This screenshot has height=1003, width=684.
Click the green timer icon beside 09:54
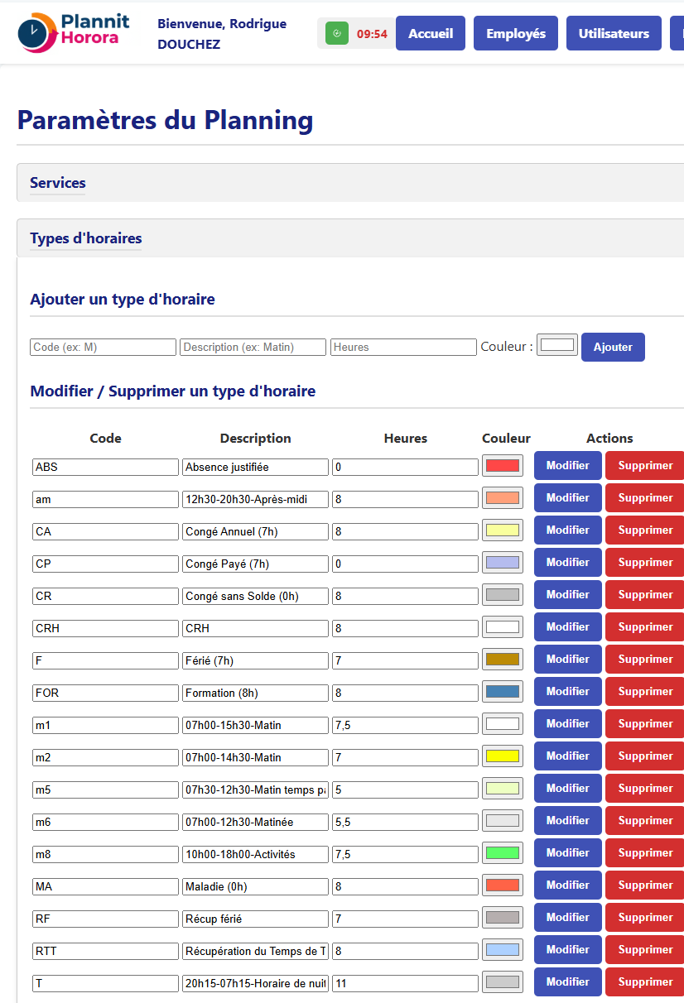point(336,34)
